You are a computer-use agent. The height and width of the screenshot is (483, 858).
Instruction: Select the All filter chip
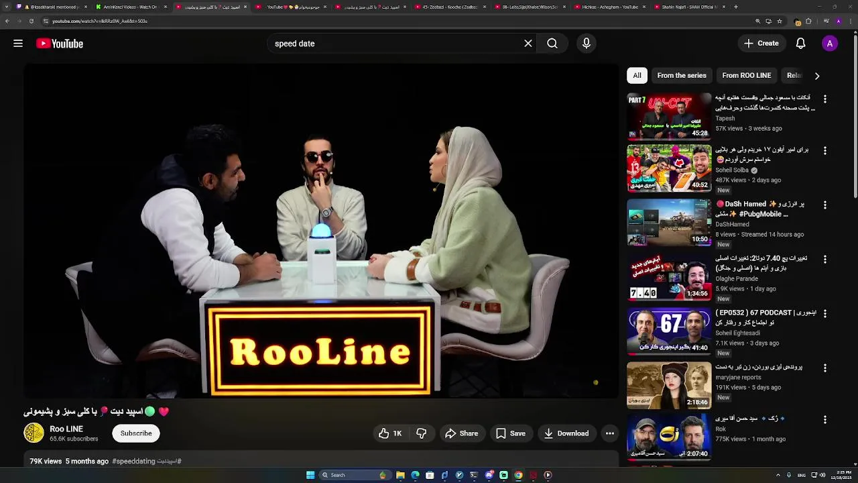click(x=637, y=76)
